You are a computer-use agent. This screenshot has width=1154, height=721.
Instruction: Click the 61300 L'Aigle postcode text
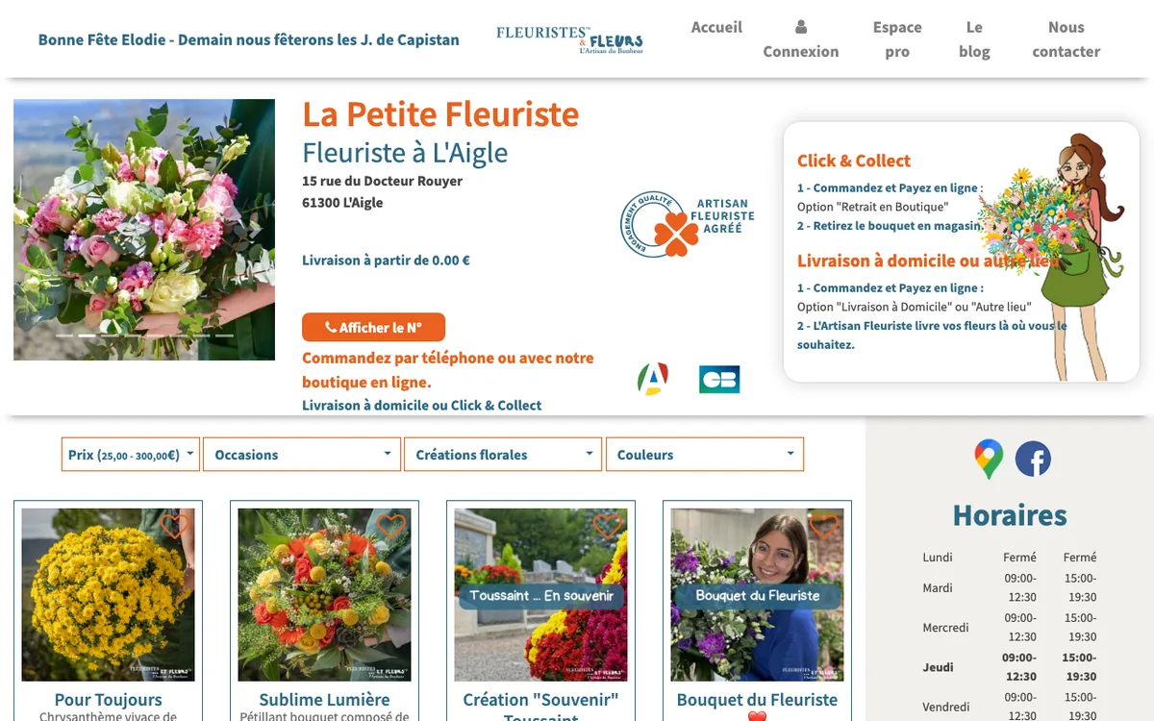(342, 202)
